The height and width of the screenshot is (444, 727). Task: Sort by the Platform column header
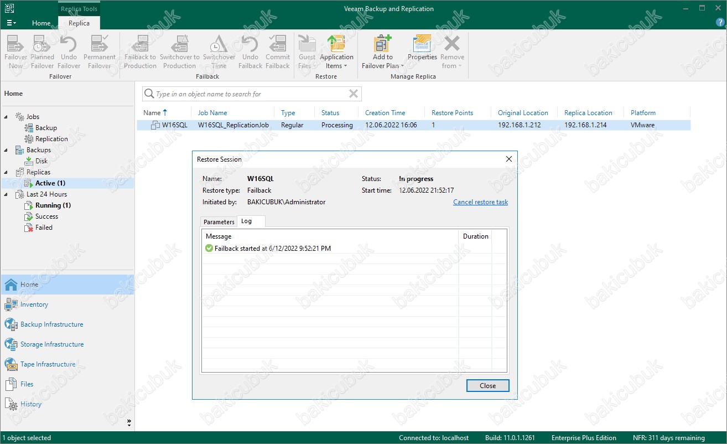pyautogui.click(x=643, y=113)
